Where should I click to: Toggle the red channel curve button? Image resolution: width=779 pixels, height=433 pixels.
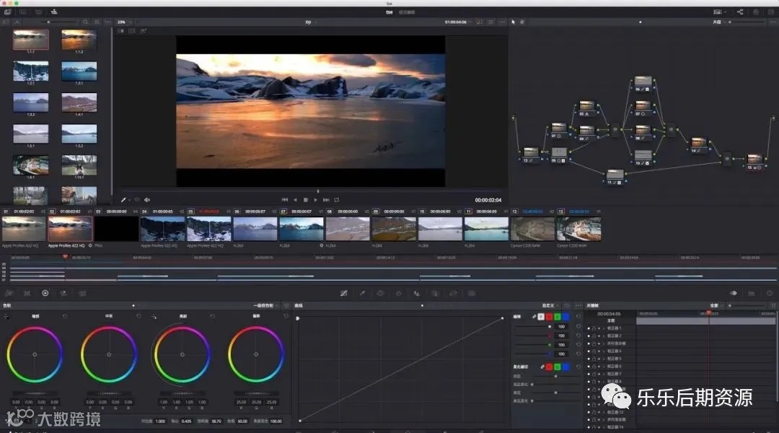pyautogui.click(x=550, y=316)
